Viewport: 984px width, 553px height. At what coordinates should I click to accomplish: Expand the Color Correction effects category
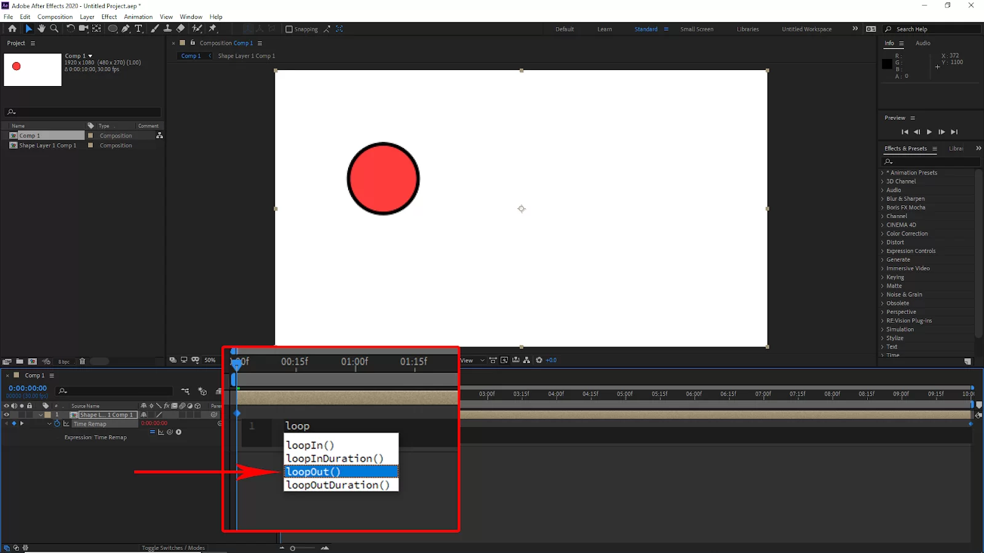pyautogui.click(x=883, y=233)
